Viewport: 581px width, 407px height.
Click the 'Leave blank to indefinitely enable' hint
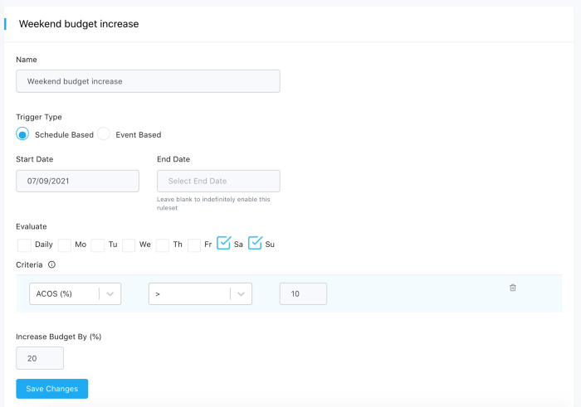(x=213, y=204)
